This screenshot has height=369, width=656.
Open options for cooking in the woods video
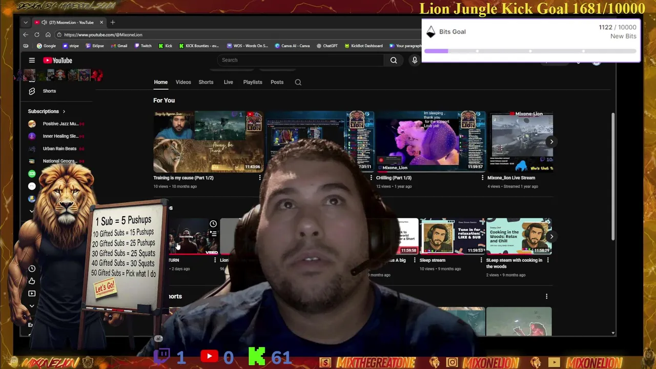click(x=548, y=260)
